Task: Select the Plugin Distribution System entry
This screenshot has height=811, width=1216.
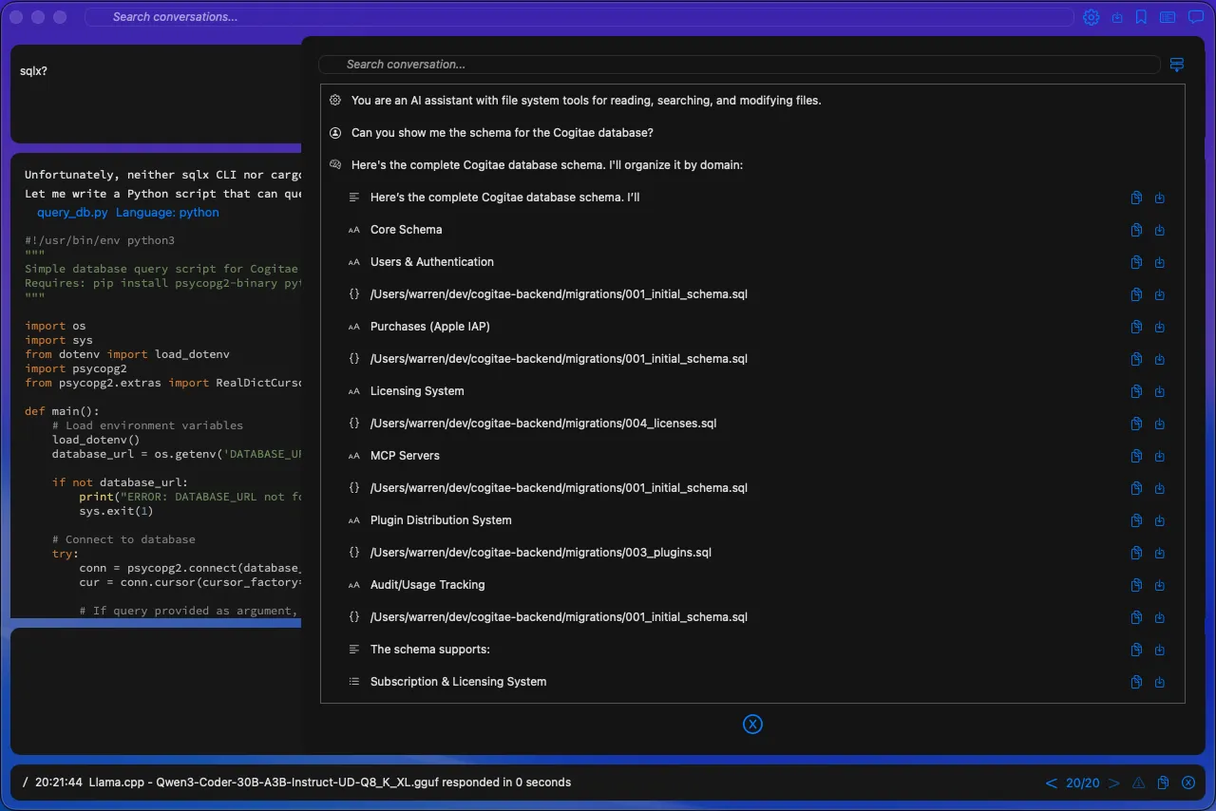Action: click(441, 520)
